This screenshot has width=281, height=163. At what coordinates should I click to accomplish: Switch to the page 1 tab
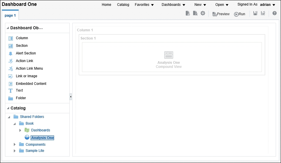coord(10,15)
